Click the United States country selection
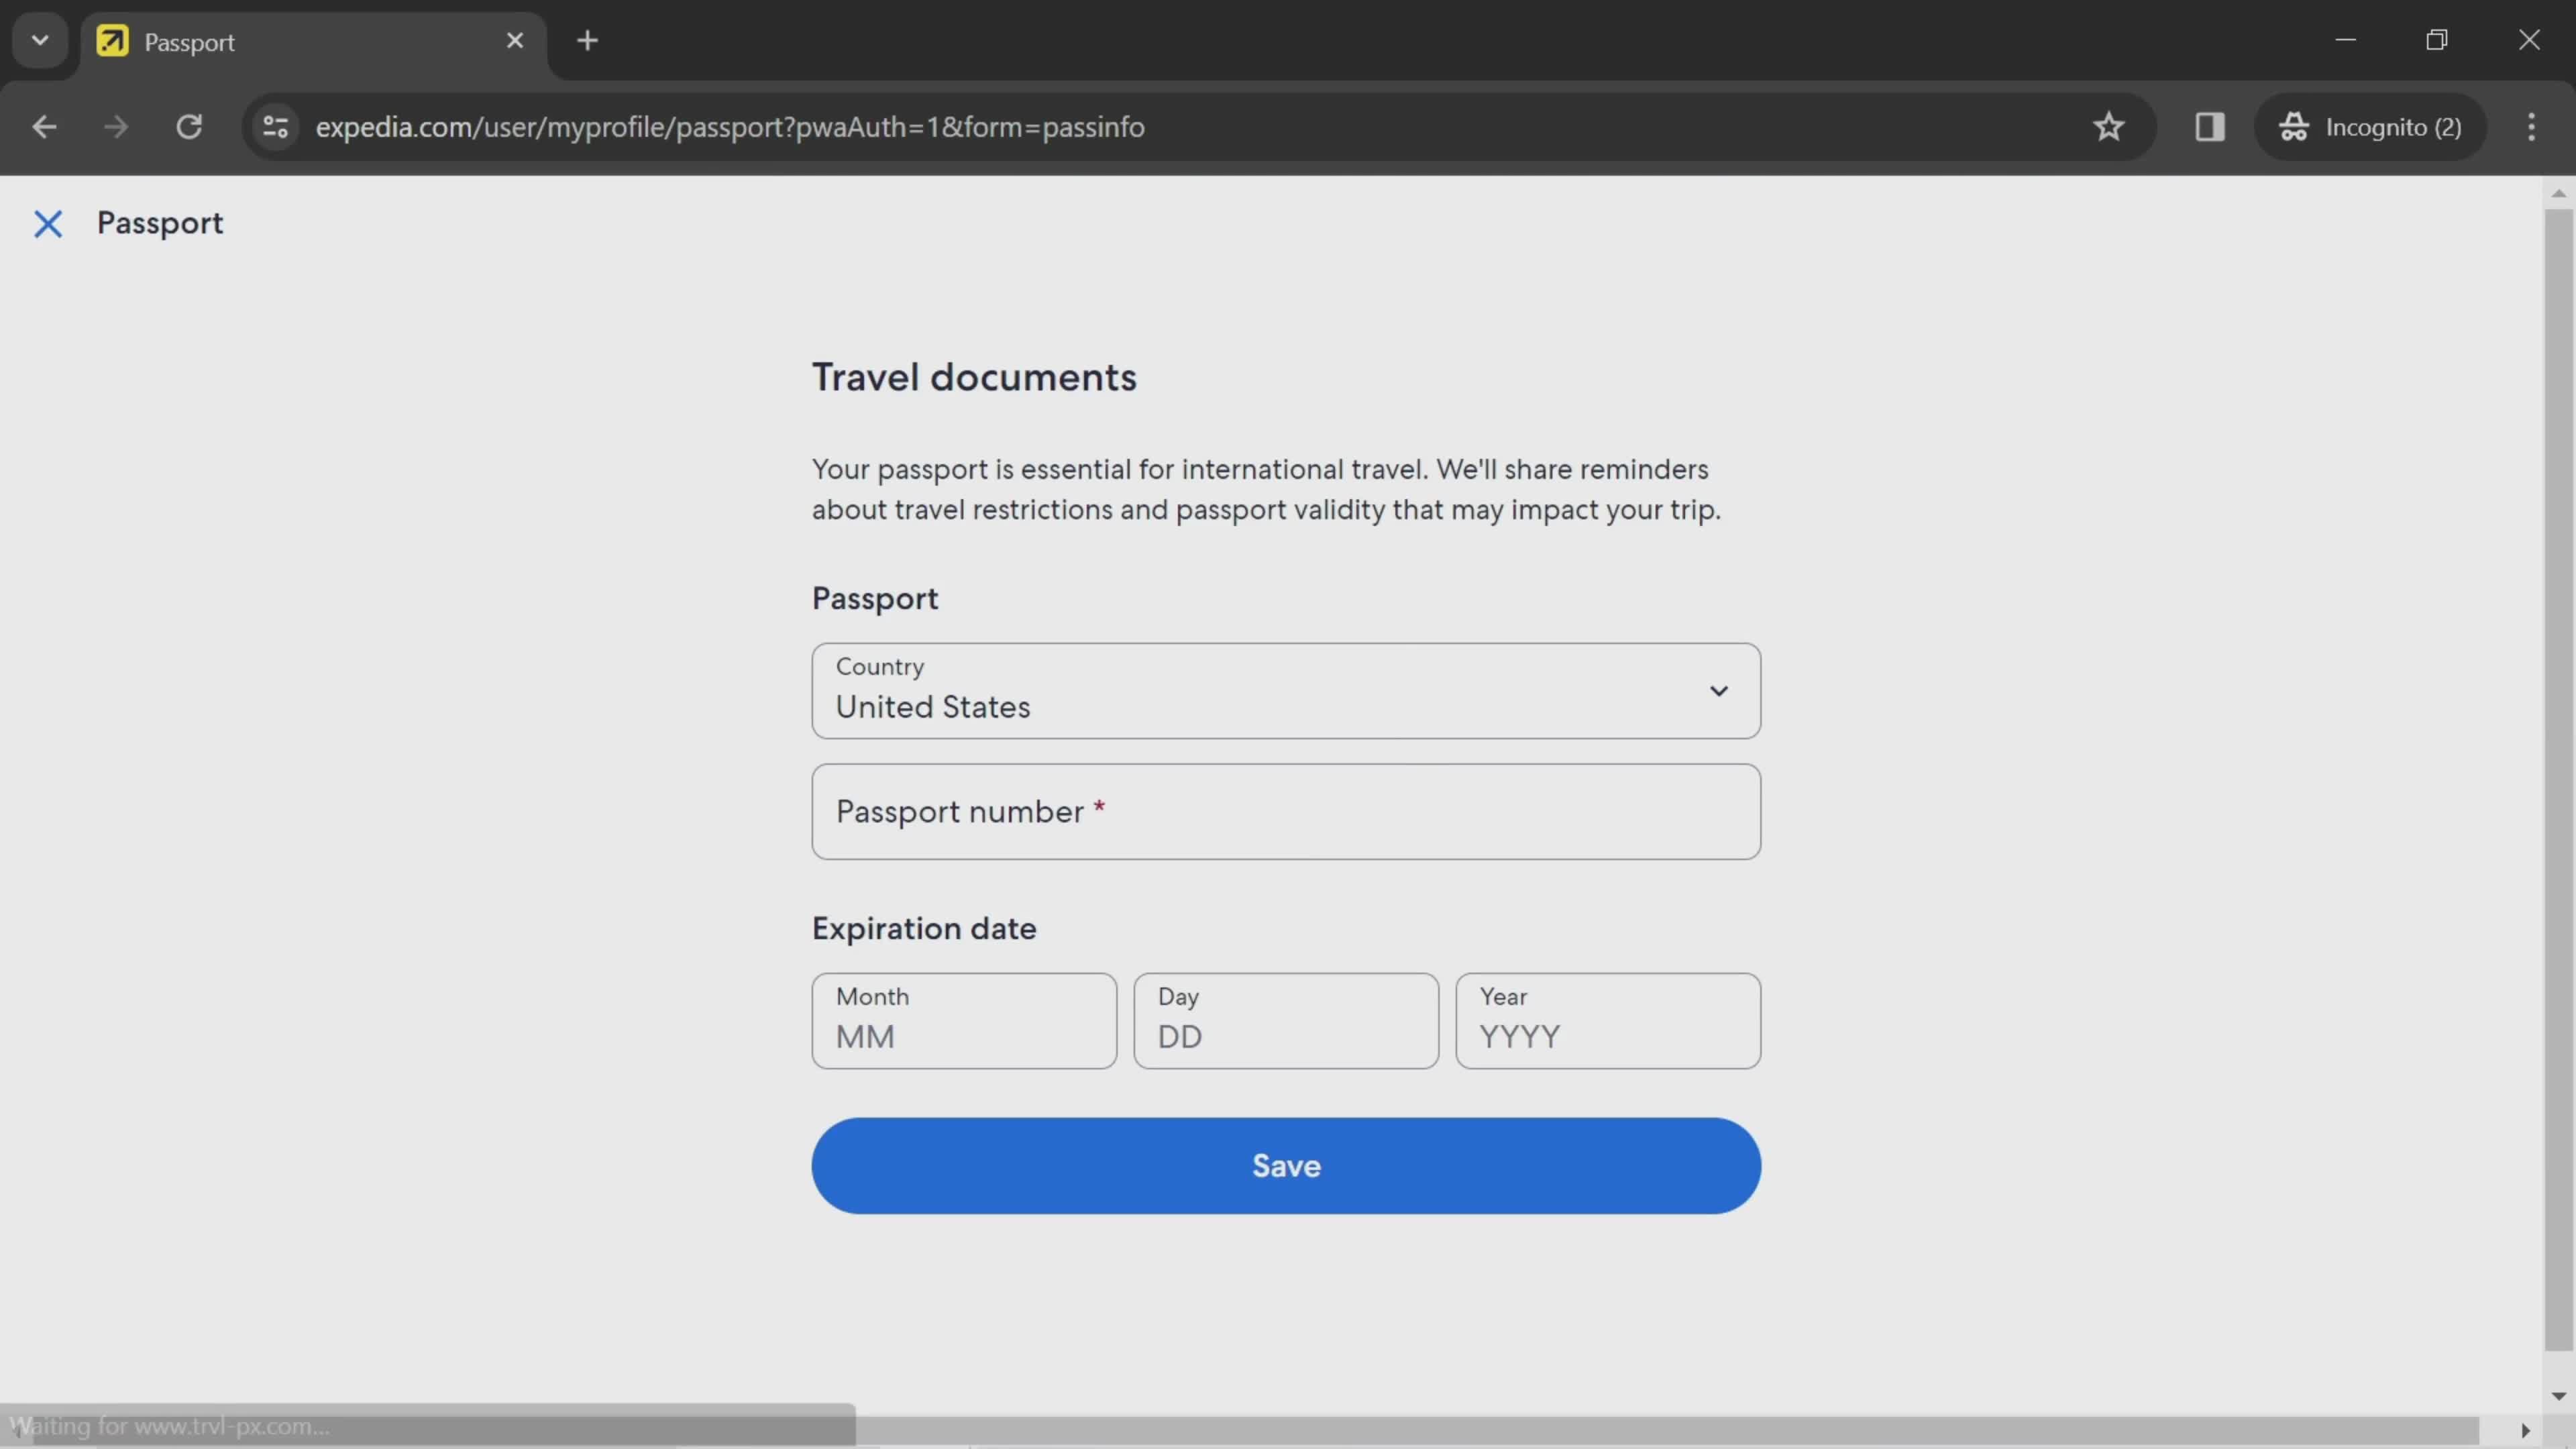Viewport: 2576px width, 1449px height. pos(1286,692)
